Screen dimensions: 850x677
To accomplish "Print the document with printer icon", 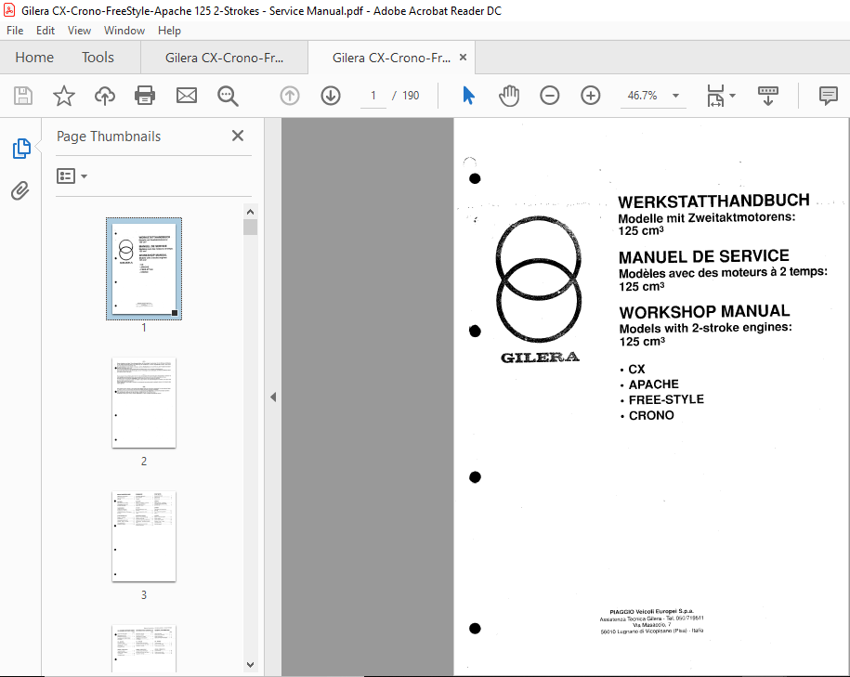I will tap(145, 96).
